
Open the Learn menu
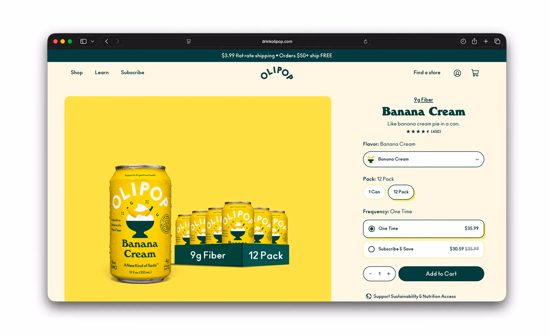102,73
